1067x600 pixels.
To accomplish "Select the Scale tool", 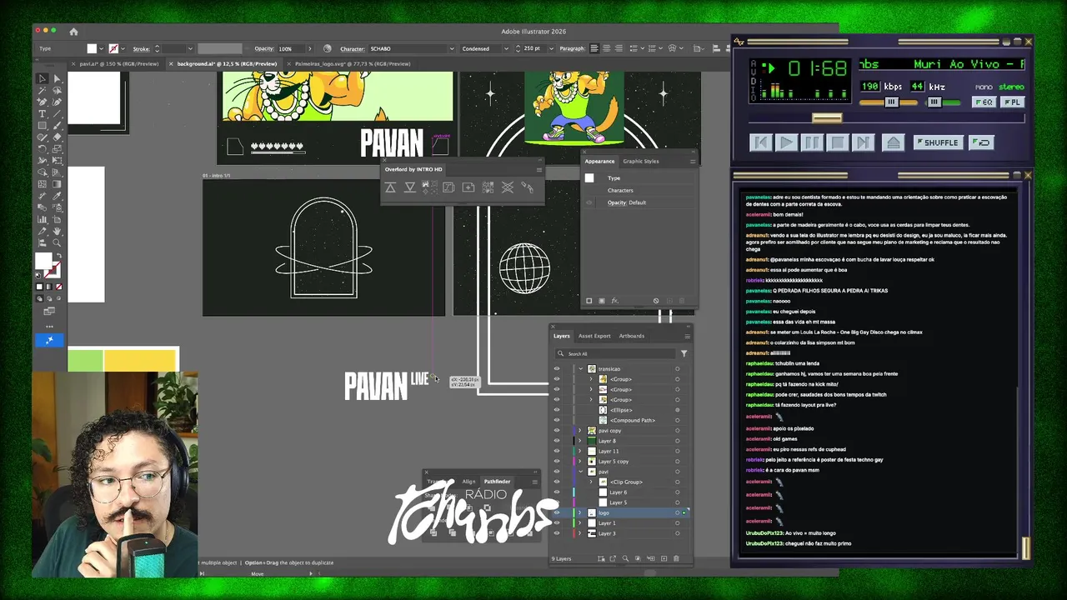I will click(x=58, y=148).
